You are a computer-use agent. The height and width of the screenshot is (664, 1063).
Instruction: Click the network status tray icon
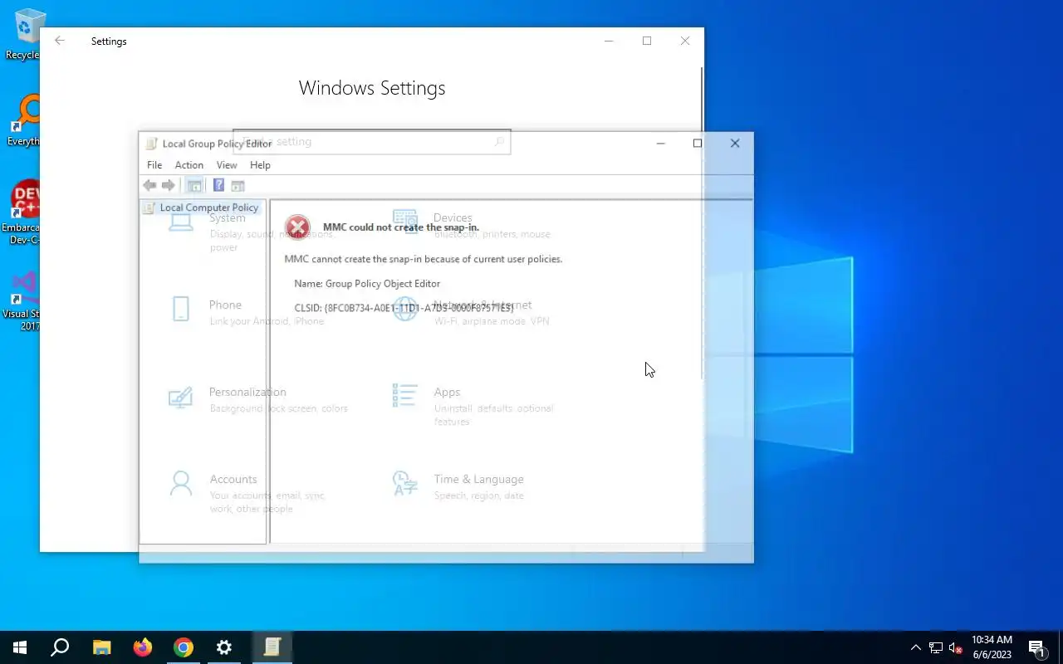(x=936, y=647)
